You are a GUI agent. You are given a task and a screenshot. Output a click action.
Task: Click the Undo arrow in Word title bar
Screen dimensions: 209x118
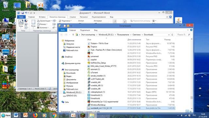(x=26, y=13)
